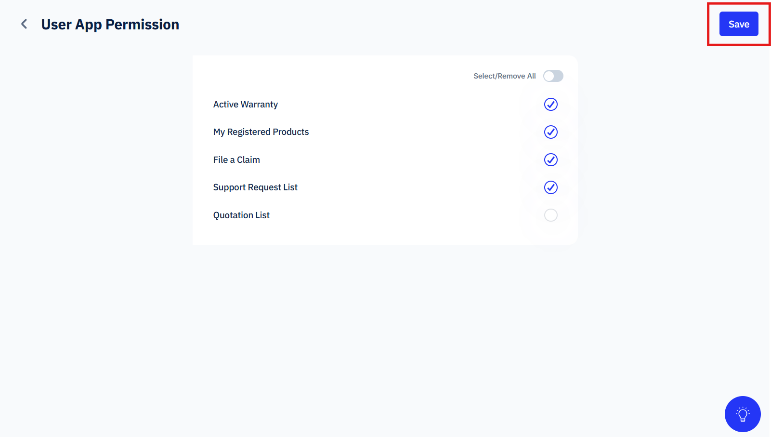This screenshot has width=771, height=437.
Task: Select the File a Claim text
Action: [x=236, y=160]
